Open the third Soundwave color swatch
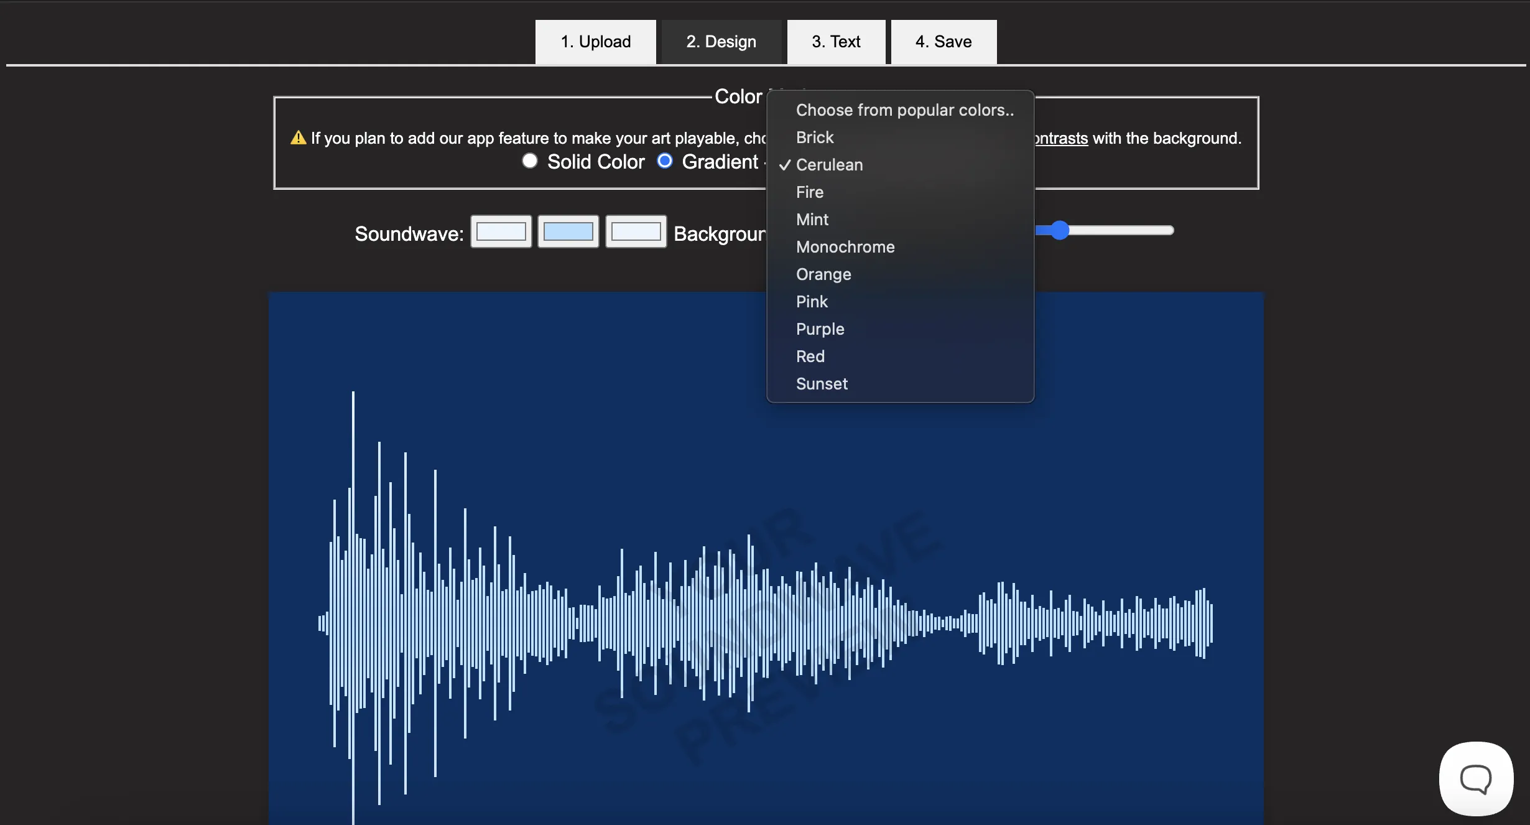The image size is (1530, 825). [x=636, y=231]
